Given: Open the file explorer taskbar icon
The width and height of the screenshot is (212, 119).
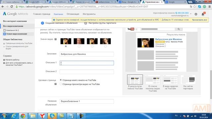Looking at the screenshot, I should point(33,116).
